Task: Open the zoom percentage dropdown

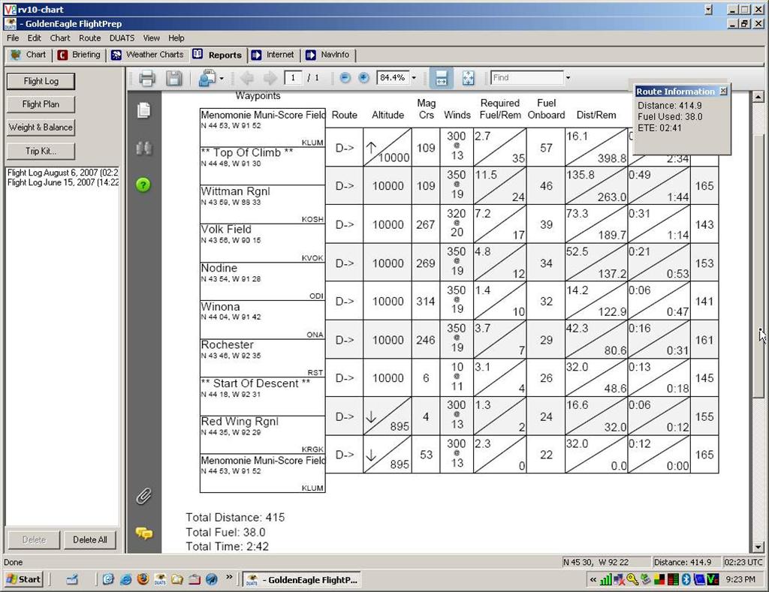Action: click(414, 78)
